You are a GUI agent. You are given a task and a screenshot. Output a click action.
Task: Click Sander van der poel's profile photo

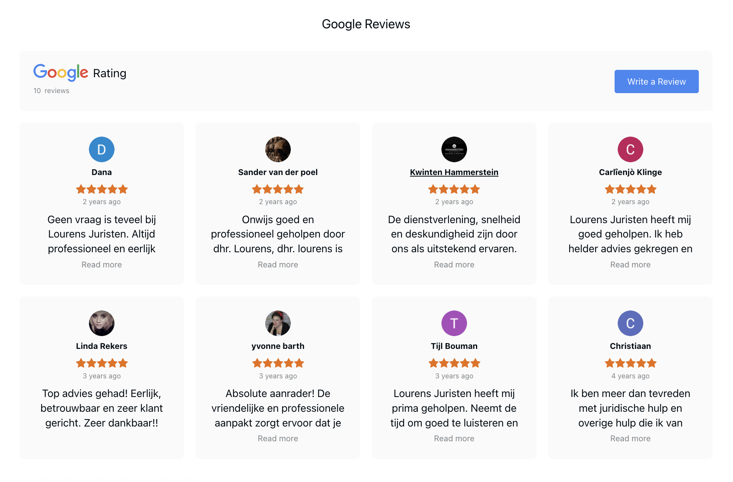click(x=278, y=149)
